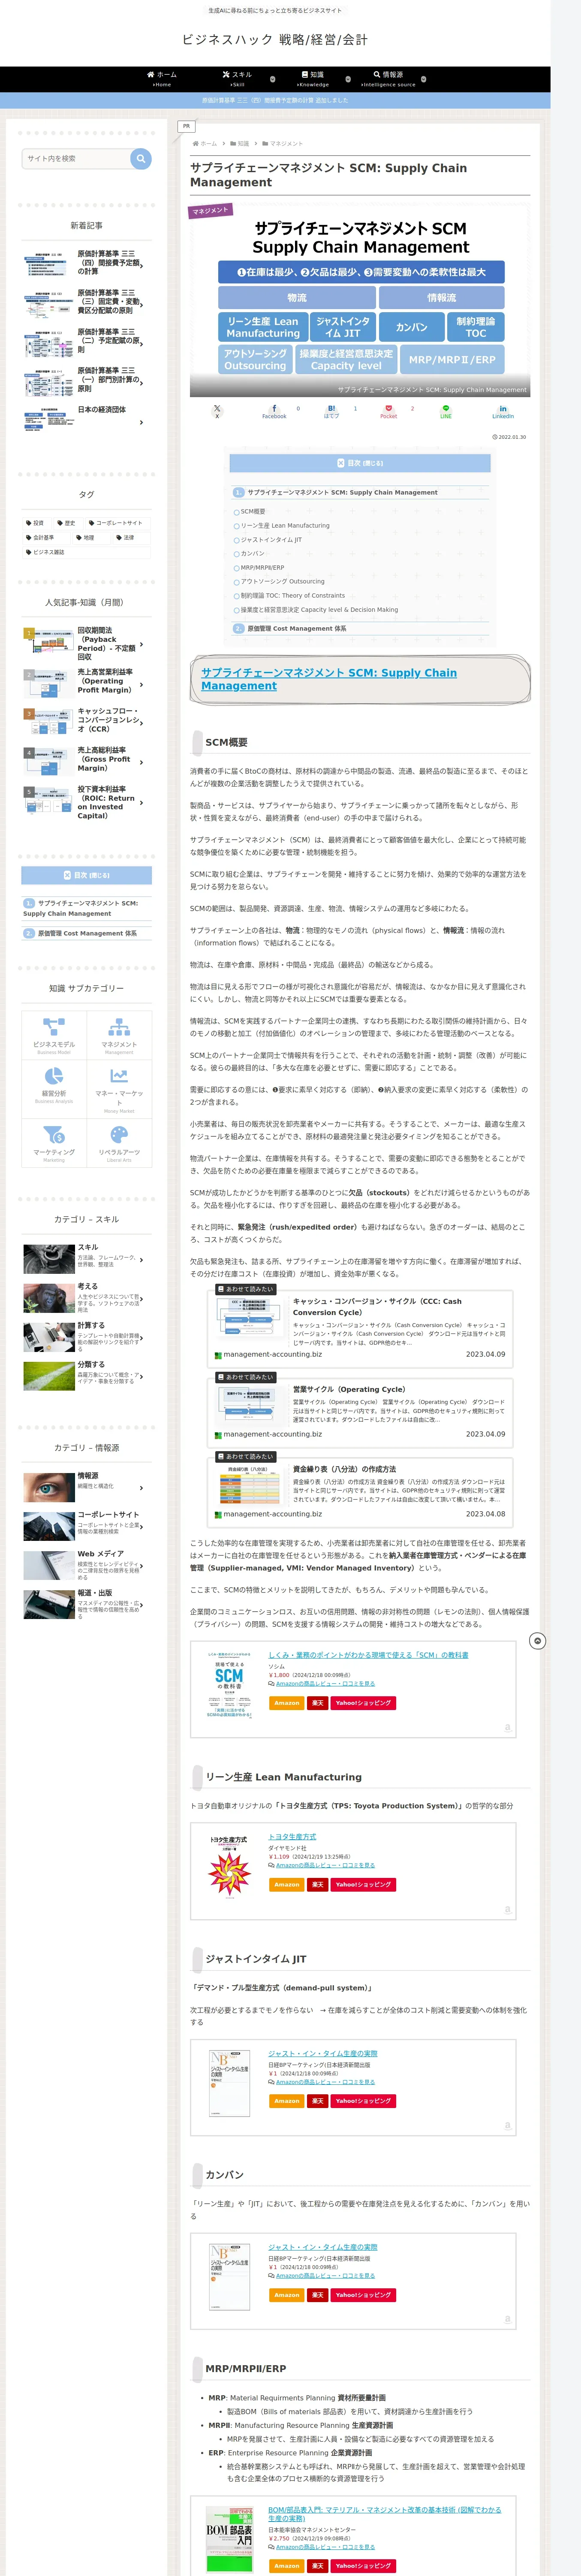Image resolution: width=581 pixels, height=2576 pixels.
Task: Jump to 制約理論 TOC in contents
Action: click(x=292, y=595)
